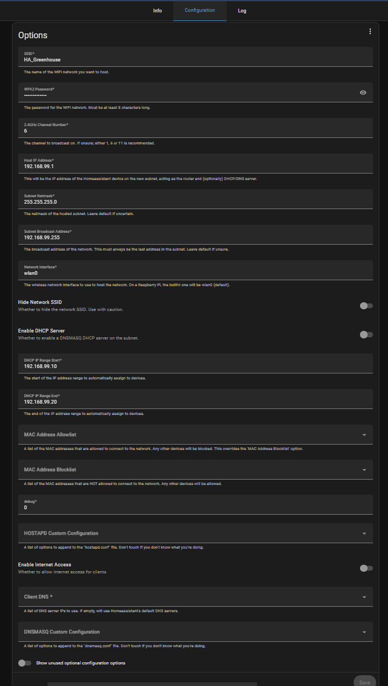Open the Options three-dot overflow menu
Screen dimensions: 388x686
coord(370,31)
